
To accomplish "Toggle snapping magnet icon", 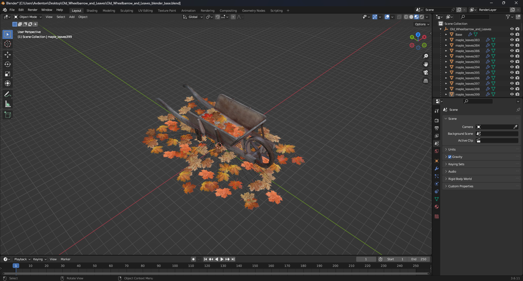I will coord(218,17).
